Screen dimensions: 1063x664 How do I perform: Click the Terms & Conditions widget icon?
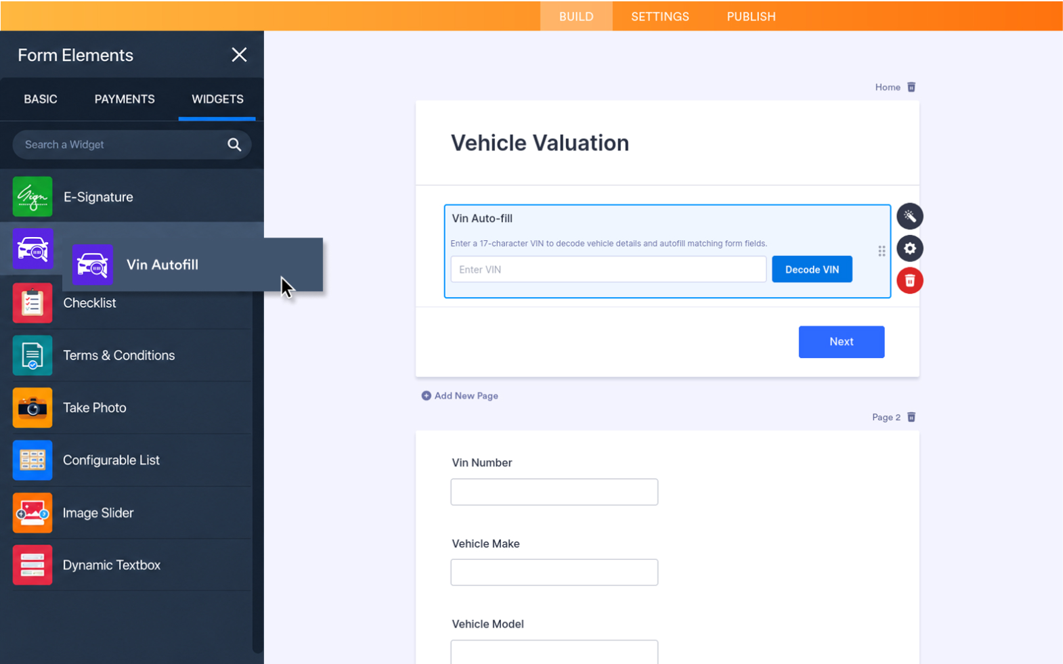(32, 355)
